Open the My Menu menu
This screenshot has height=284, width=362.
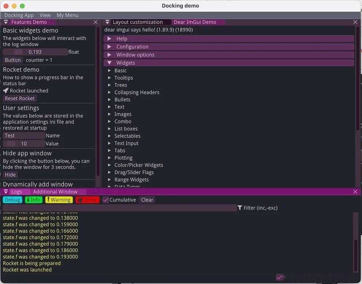[x=67, y=15]
